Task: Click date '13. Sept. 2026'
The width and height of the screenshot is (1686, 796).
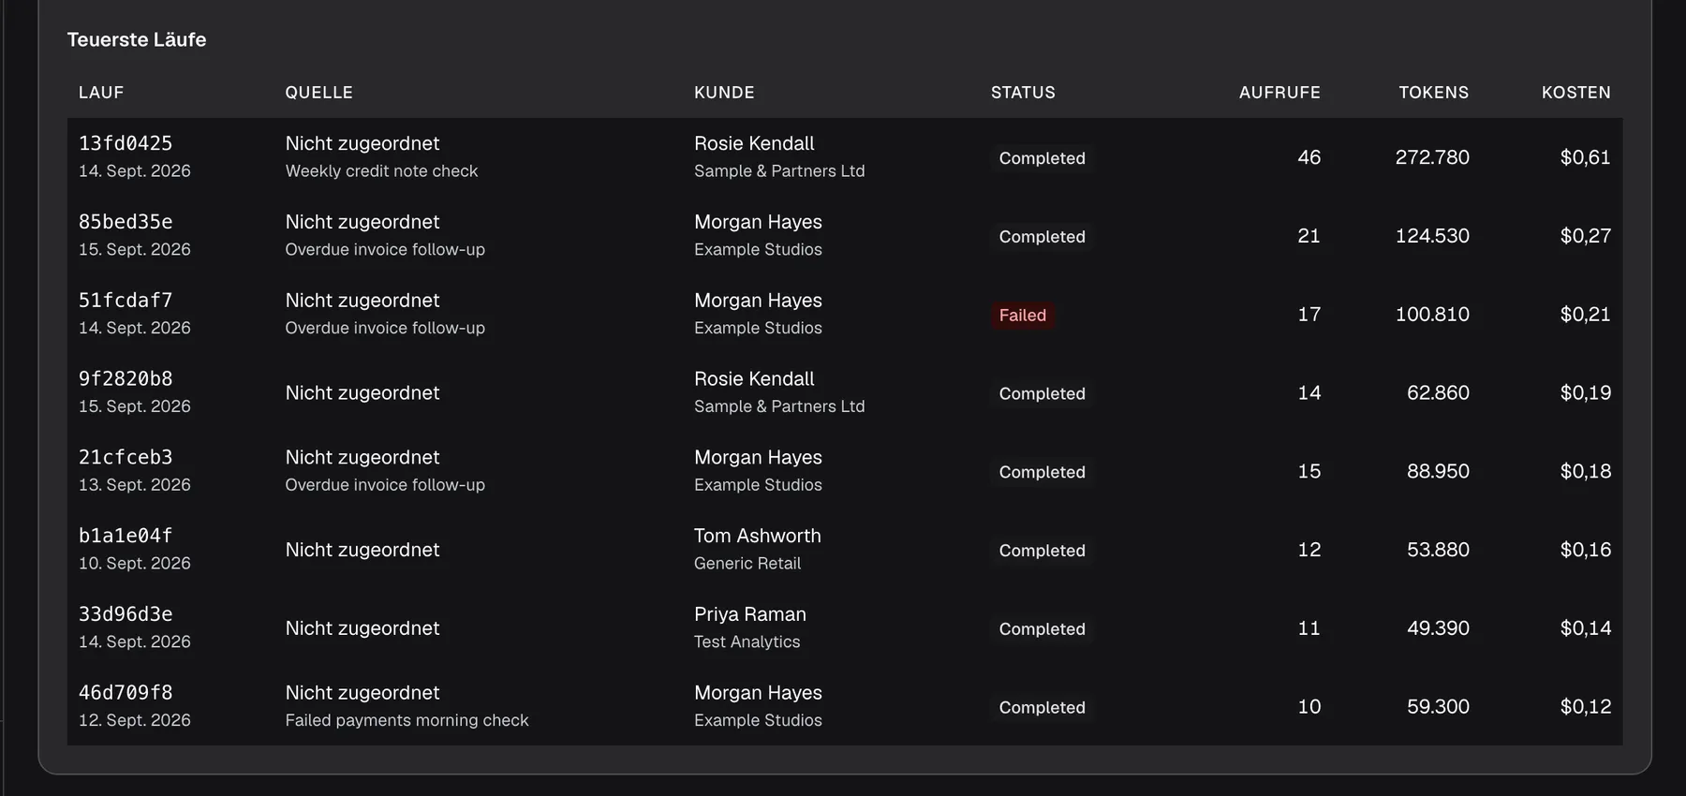Action: 135,485
